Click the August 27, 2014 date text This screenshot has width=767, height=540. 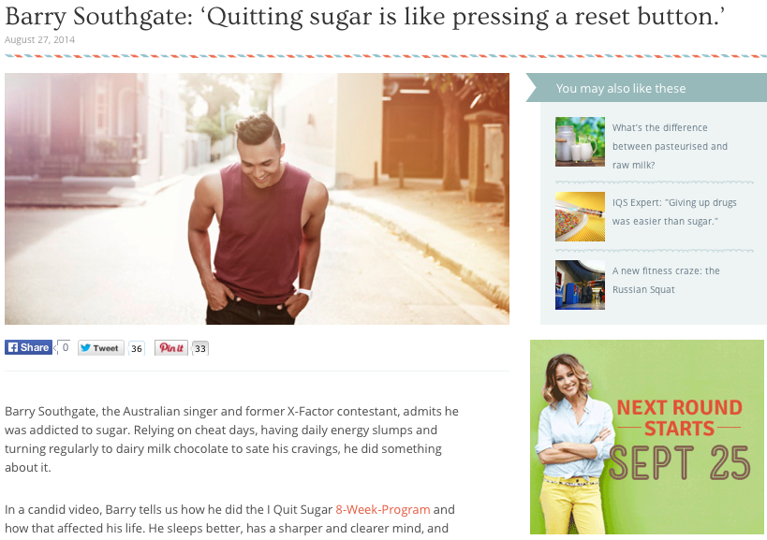pos(39,39)
